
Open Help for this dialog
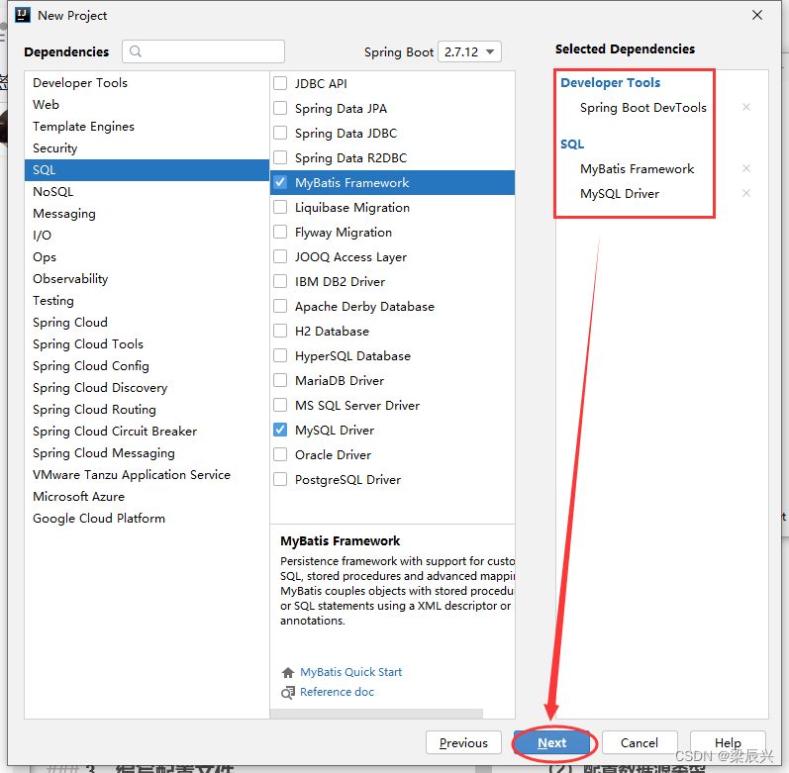coord(728,743)
